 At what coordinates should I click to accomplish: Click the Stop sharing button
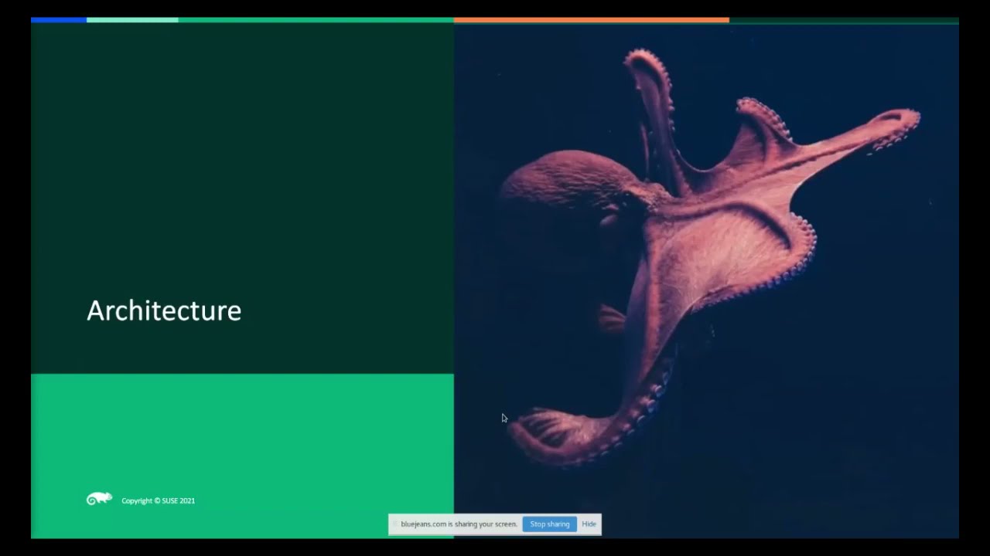549,524
